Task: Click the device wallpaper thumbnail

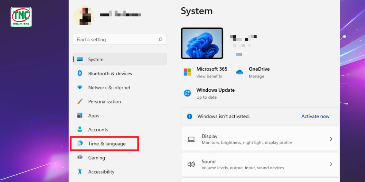Action: click(x=202, y=43)
